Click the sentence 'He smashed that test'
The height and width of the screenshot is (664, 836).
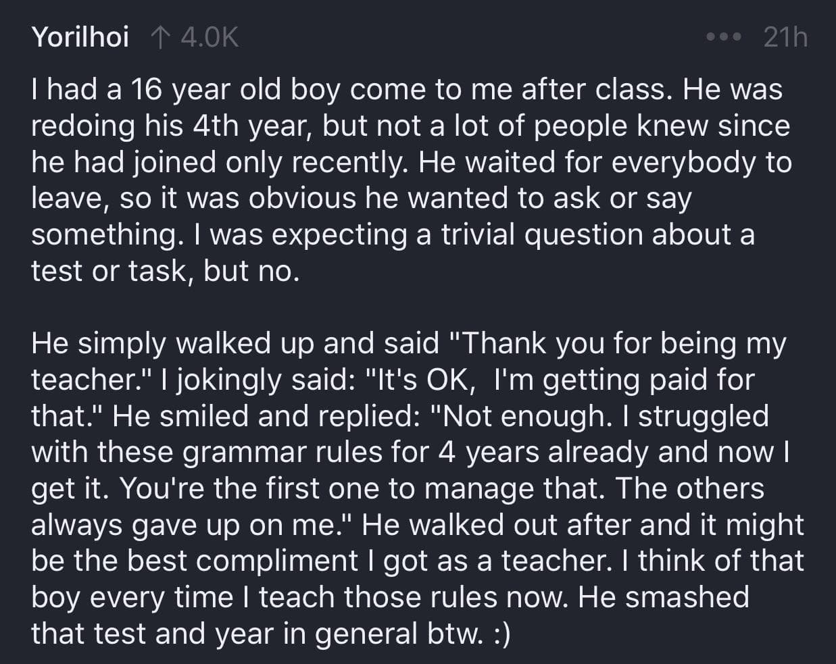(x=391, y=615)
